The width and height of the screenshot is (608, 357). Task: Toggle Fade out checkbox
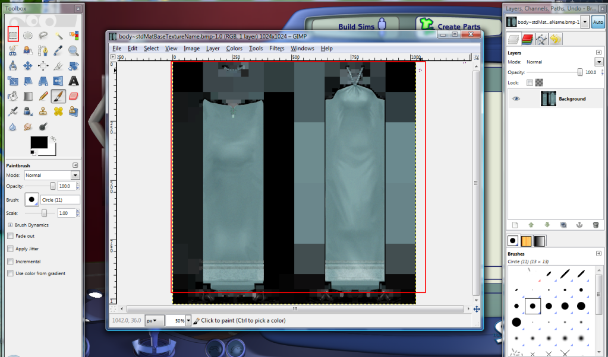11,236
